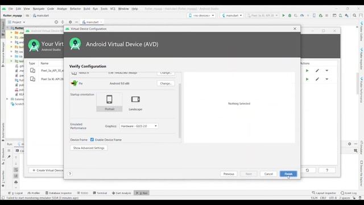
Task: Select Landscape startup orientation
Action: pos(135,102)
